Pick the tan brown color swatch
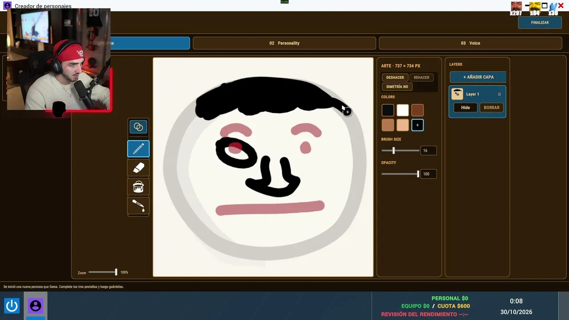Screen dimensions: 569x320 click(388, 125)
